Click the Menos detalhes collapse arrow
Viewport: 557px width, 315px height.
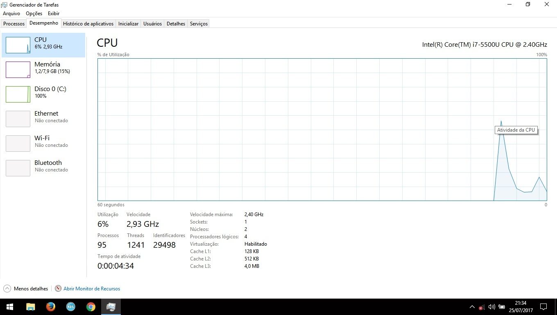pos(7,289)
